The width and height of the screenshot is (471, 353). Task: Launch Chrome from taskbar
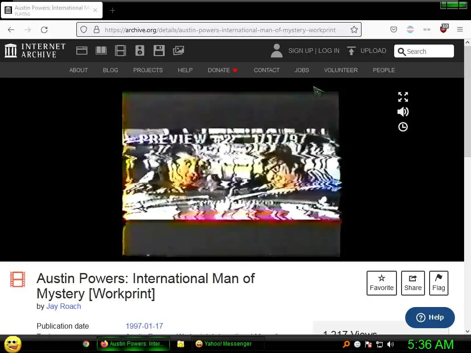click(x=86, y=344)
